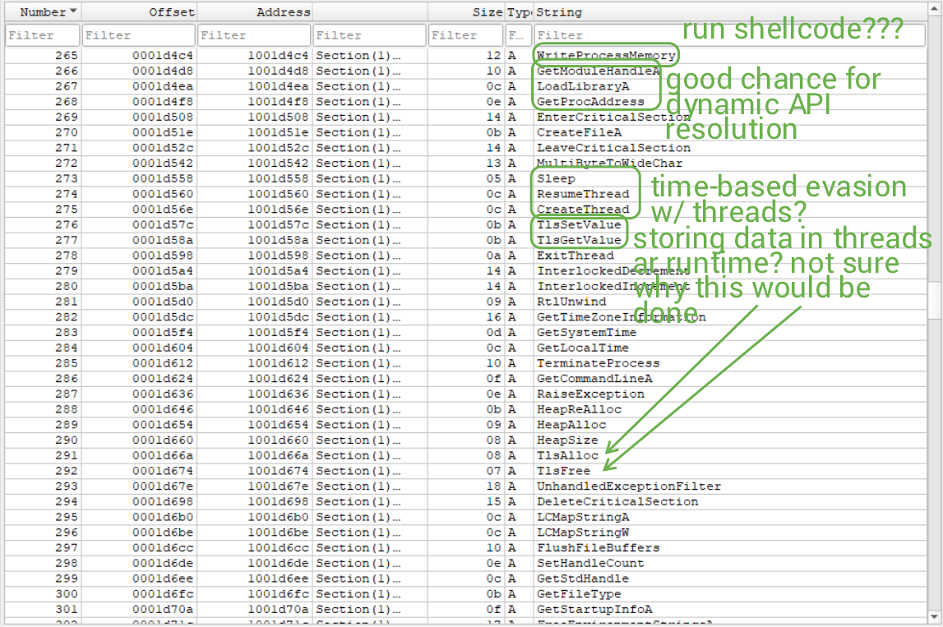943x627 pixels.
Task: Select the TlsAlloc string row
Action: click(x=567, y=455)
